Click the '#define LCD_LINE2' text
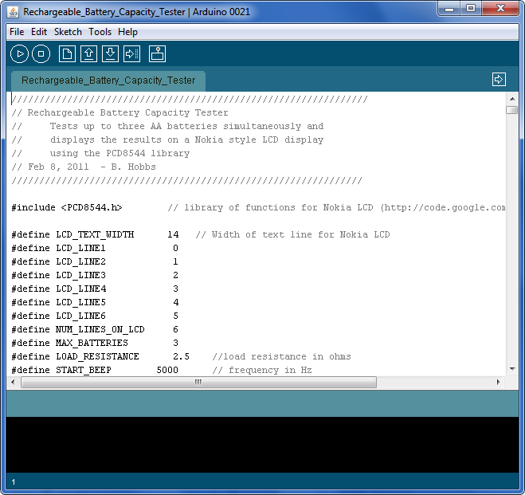 click(59, 261)
